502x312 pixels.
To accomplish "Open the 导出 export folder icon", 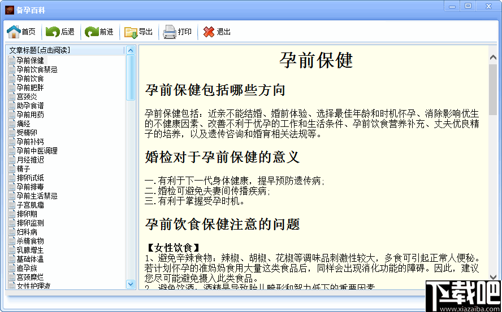I will tap(131, 32).
